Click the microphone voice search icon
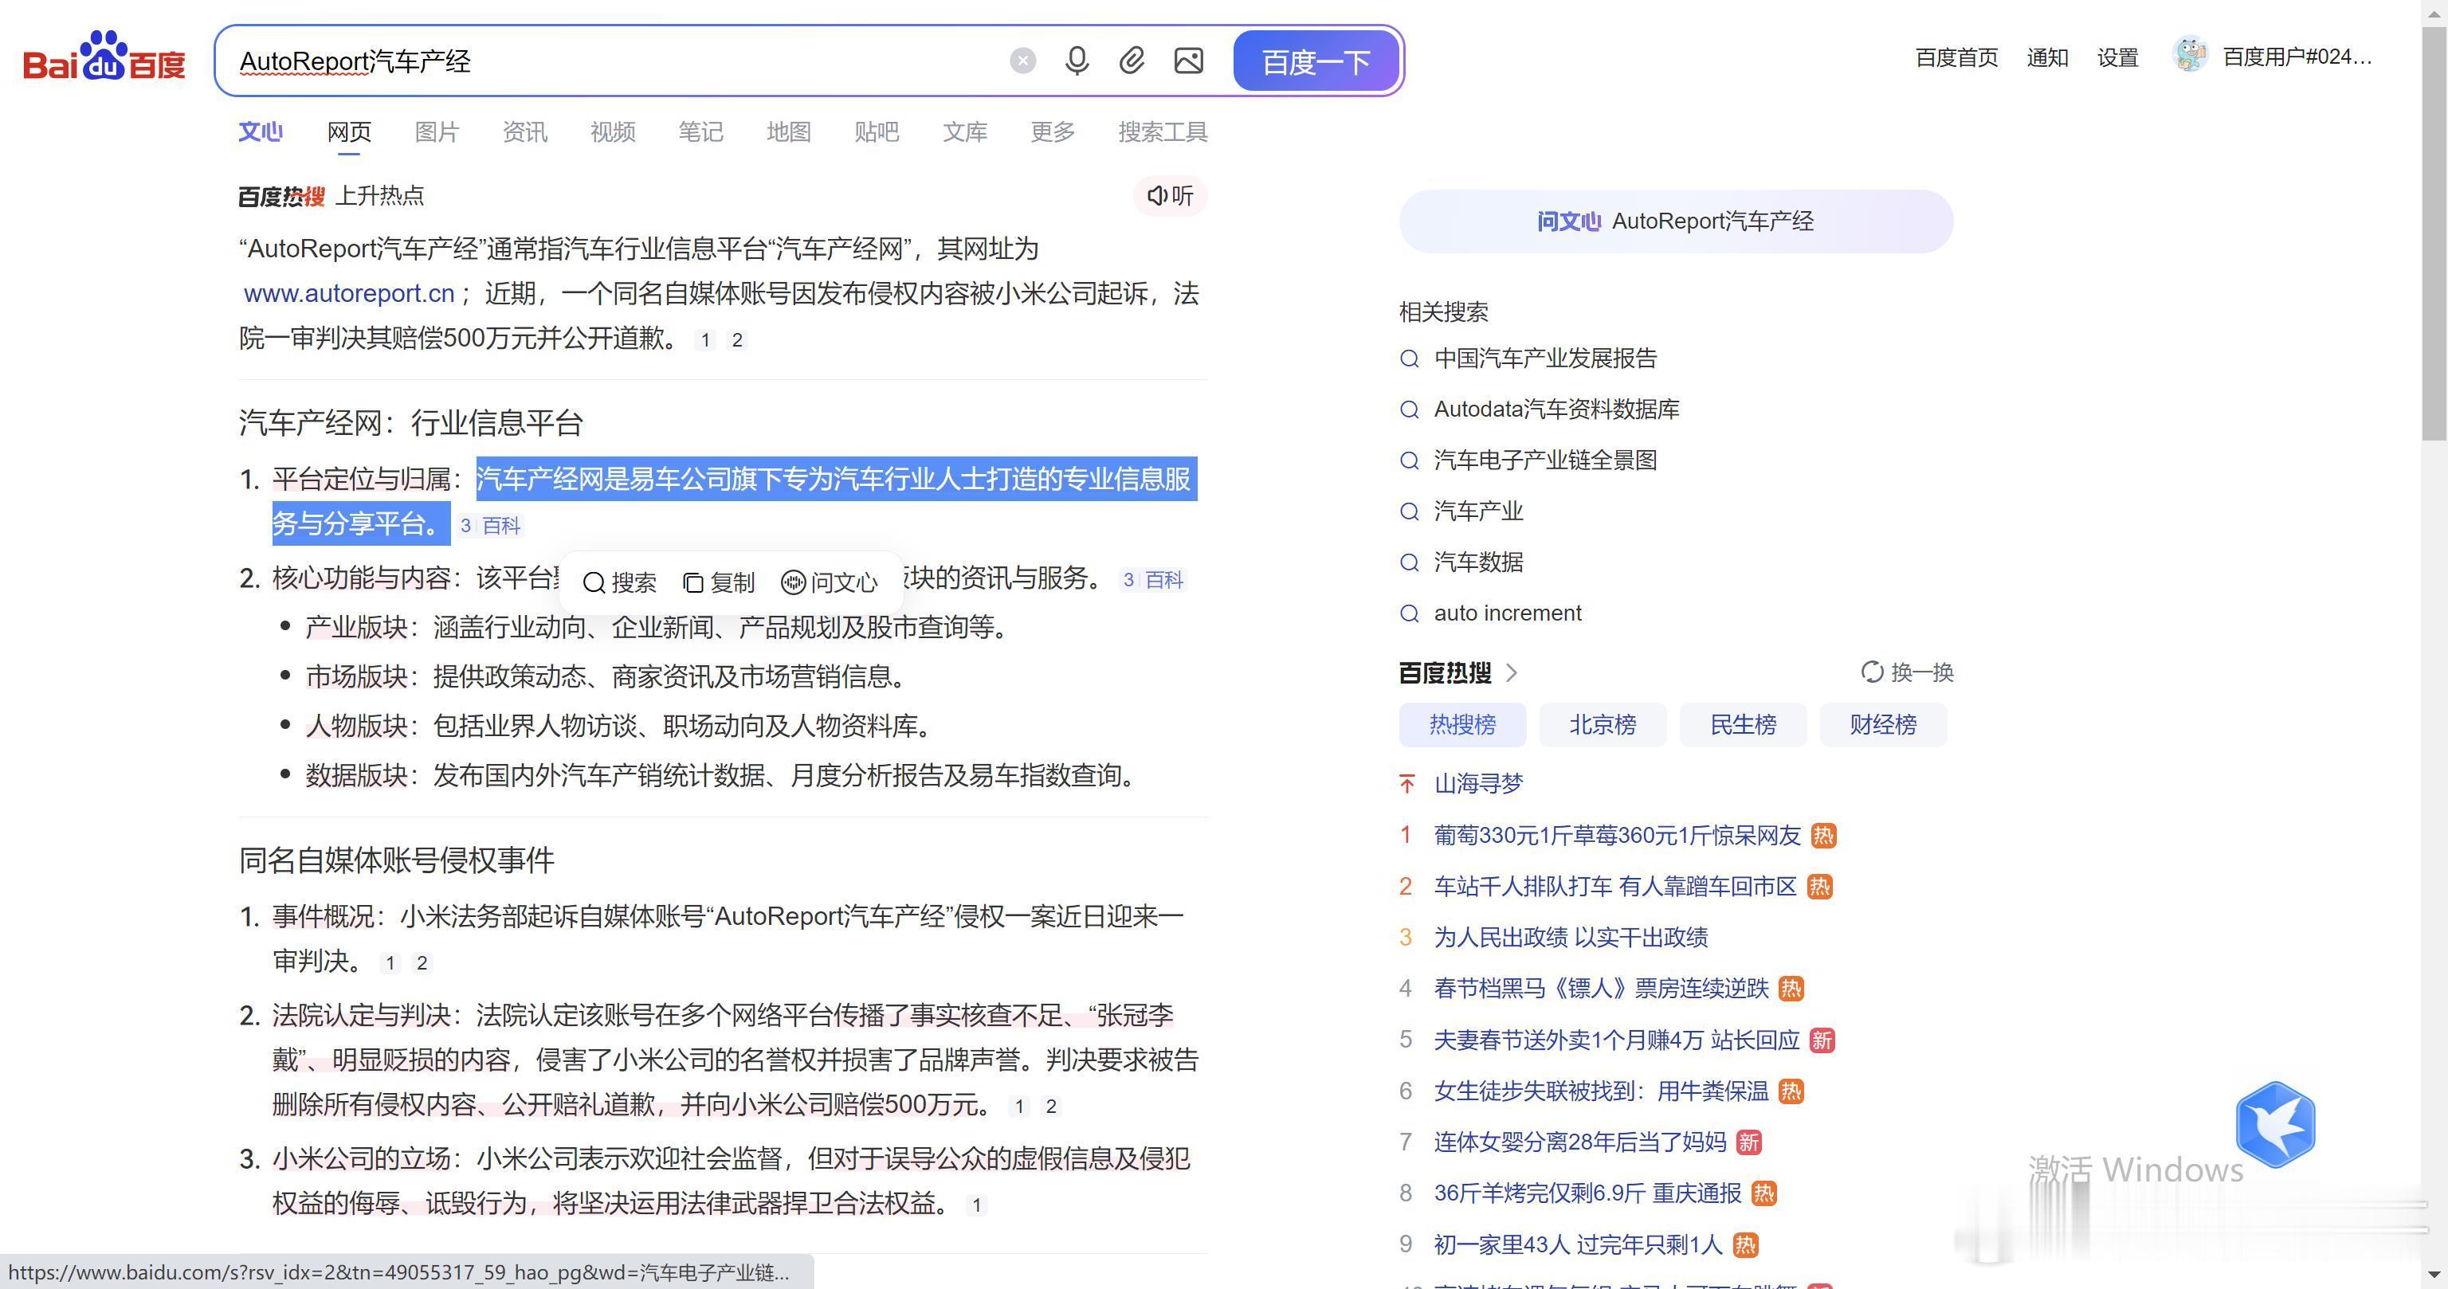Screen dimensions: 2448x1289 click(1077, 60)
